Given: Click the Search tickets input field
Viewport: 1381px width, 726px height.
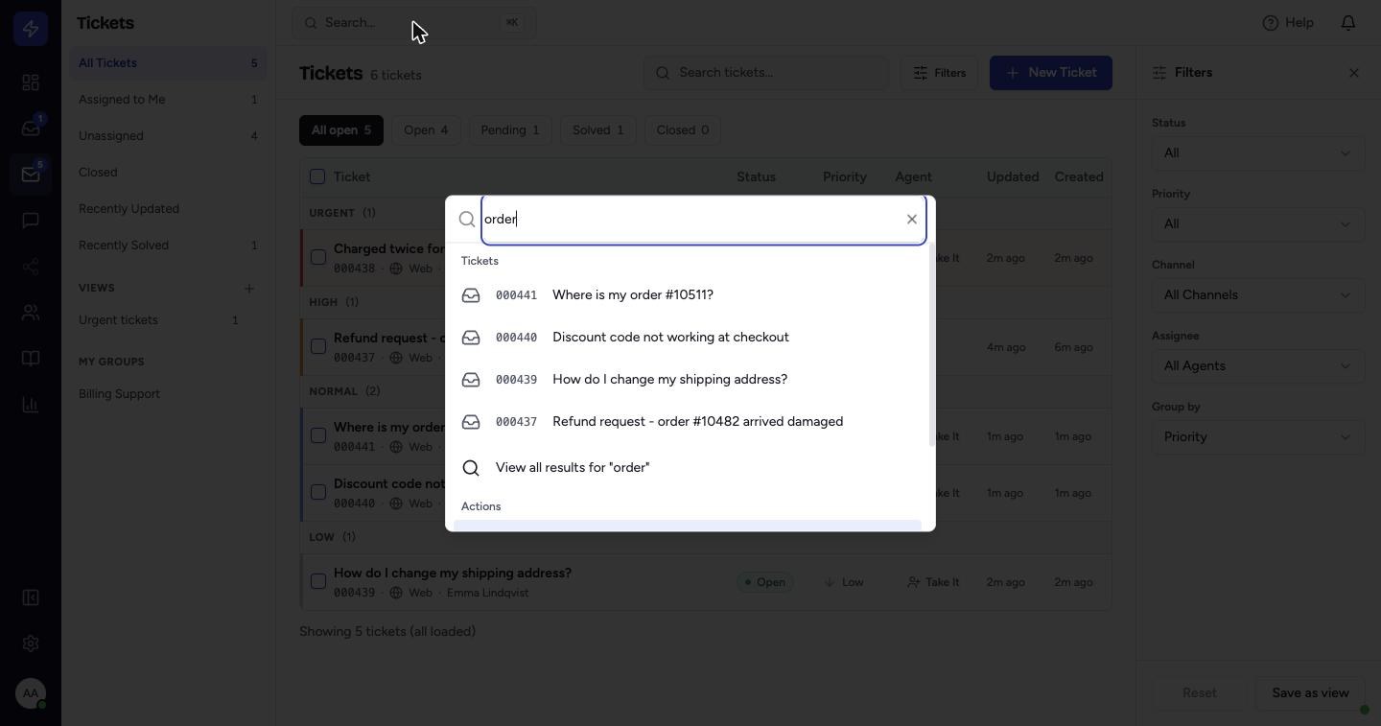Looking at the screenshot, I should (766, 73).
